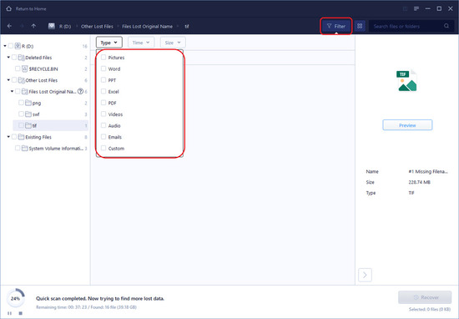Screen dimensions: 459x319
Task: Open the Time filter dropdown
Action: pos(141,43)
